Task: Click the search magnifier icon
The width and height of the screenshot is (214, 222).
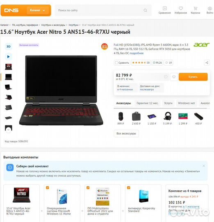Action: tap(145, 10)
